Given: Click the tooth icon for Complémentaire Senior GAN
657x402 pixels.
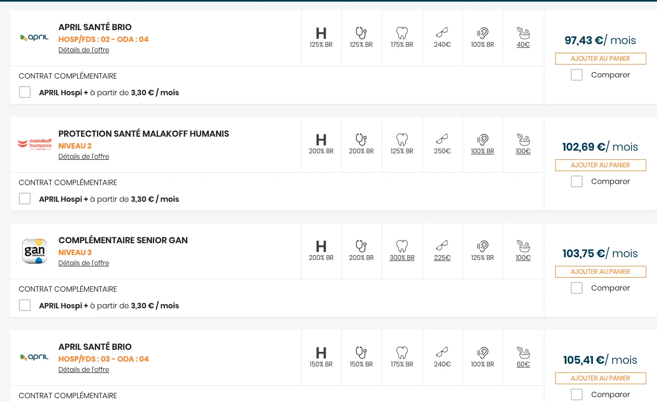Looking at the screenshot, I should coord(402,246).
